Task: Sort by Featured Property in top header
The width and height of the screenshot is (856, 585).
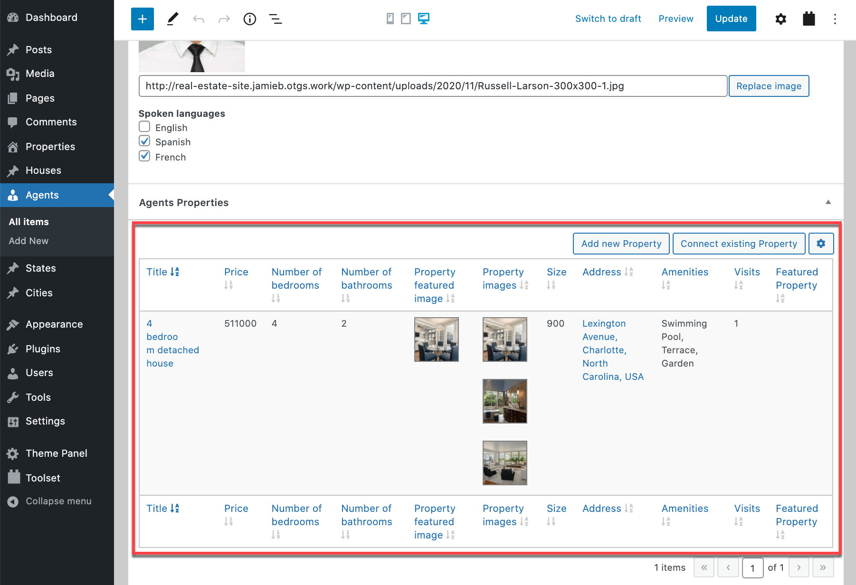Action: 780,298
